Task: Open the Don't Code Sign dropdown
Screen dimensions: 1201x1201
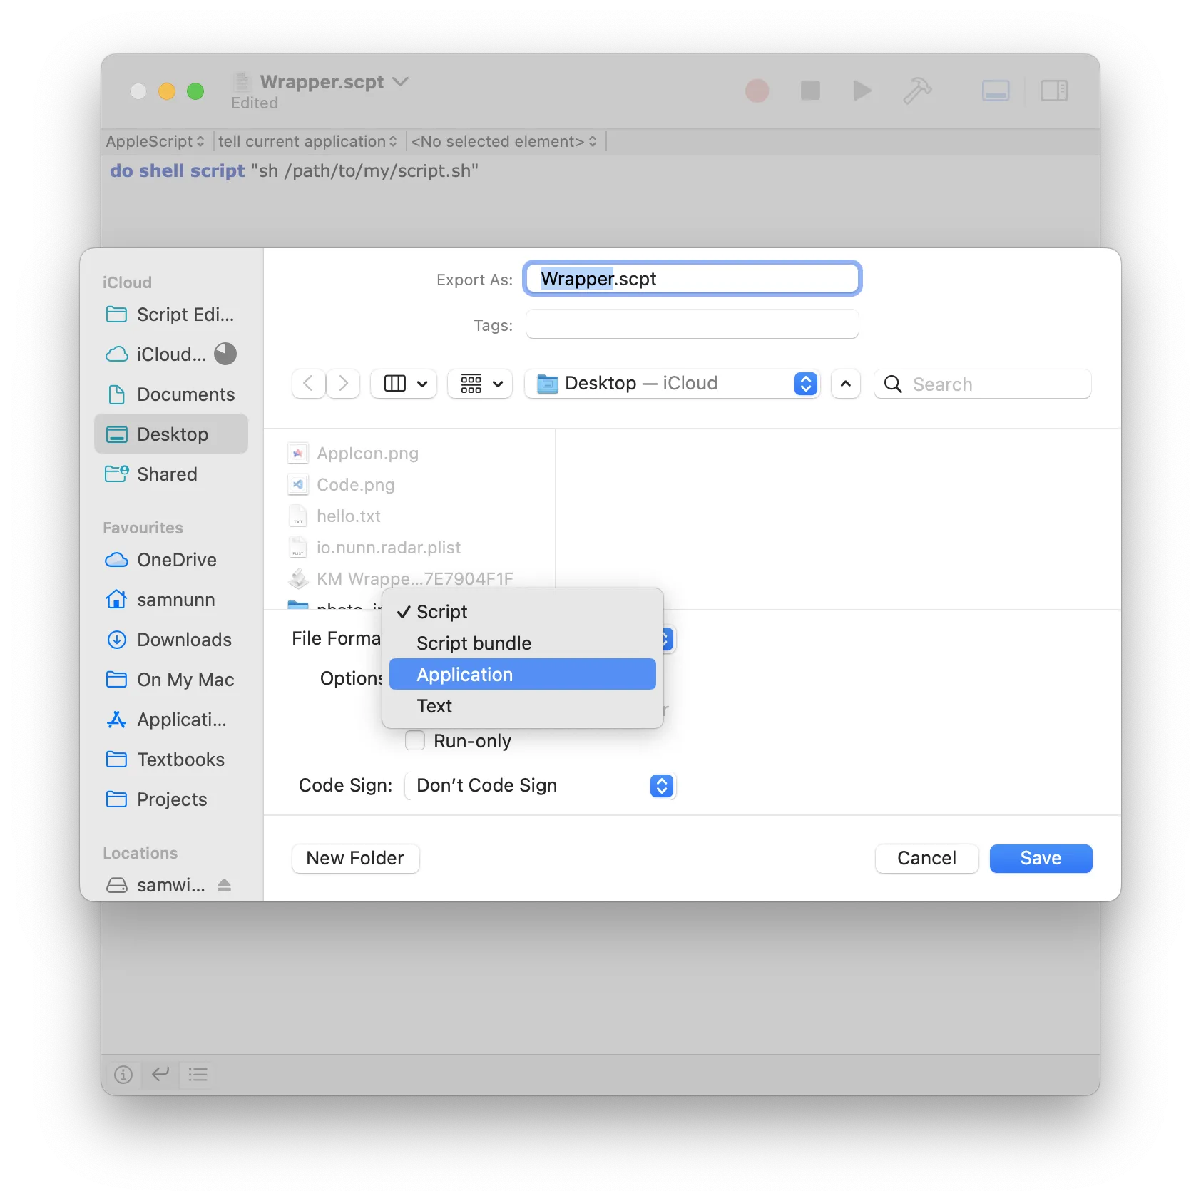Action: point(540,785)
